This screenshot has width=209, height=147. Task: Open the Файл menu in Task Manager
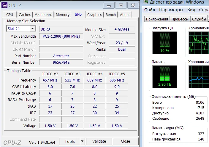(150, 10)
